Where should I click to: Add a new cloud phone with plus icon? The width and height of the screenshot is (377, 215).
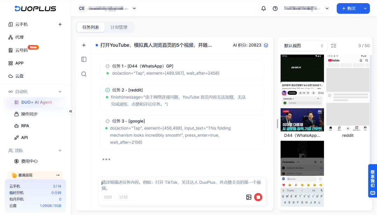coord(60,24)
